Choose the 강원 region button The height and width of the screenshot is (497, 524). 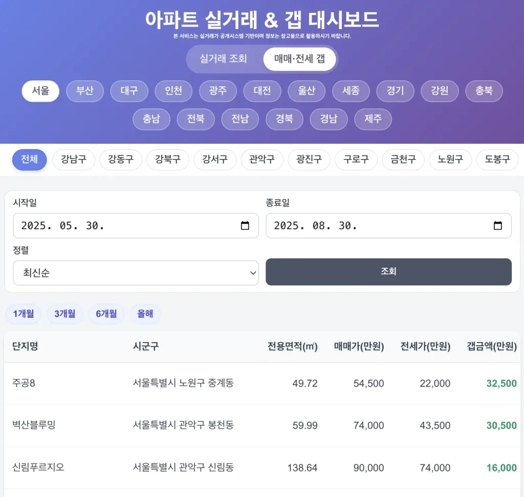tap(440, 91)
